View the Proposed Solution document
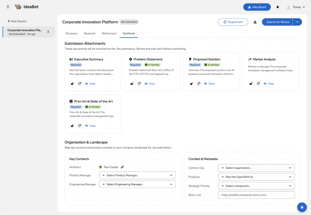The width and height of the screenshot is (311, 215). coord(209,84)
